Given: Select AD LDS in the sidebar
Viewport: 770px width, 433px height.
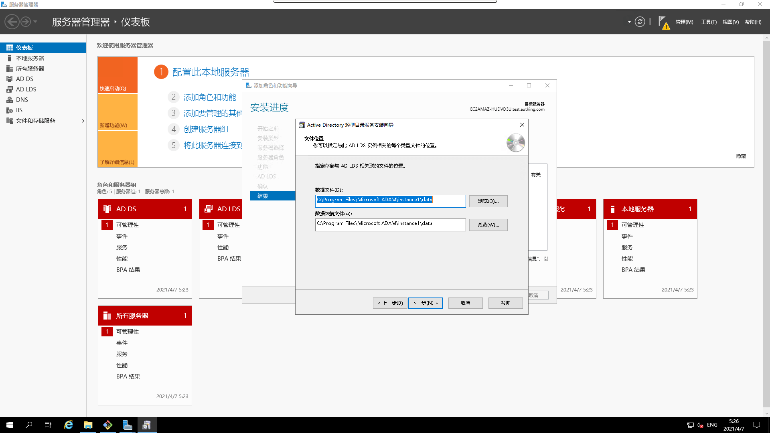Looking at the screenshot, I should point(26,89).
